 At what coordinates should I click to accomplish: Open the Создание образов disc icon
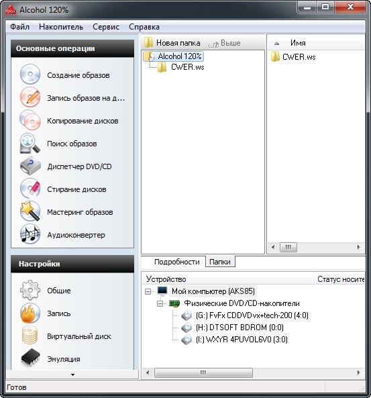30,74
